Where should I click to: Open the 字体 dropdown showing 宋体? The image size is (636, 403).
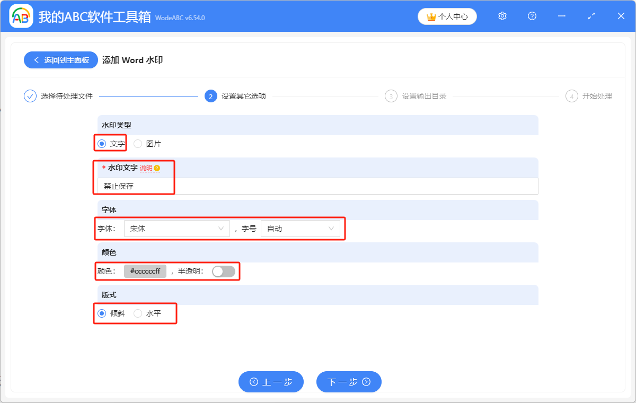(176, 228)
